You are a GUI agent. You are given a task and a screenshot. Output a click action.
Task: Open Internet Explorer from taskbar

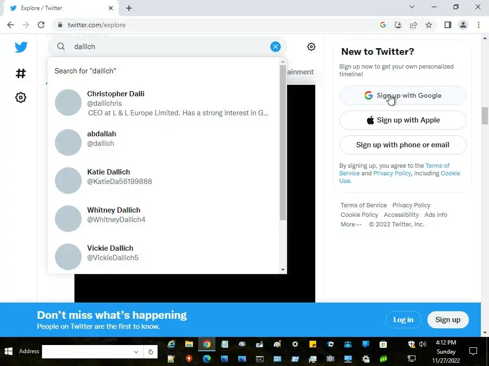[x=171, y=344]
